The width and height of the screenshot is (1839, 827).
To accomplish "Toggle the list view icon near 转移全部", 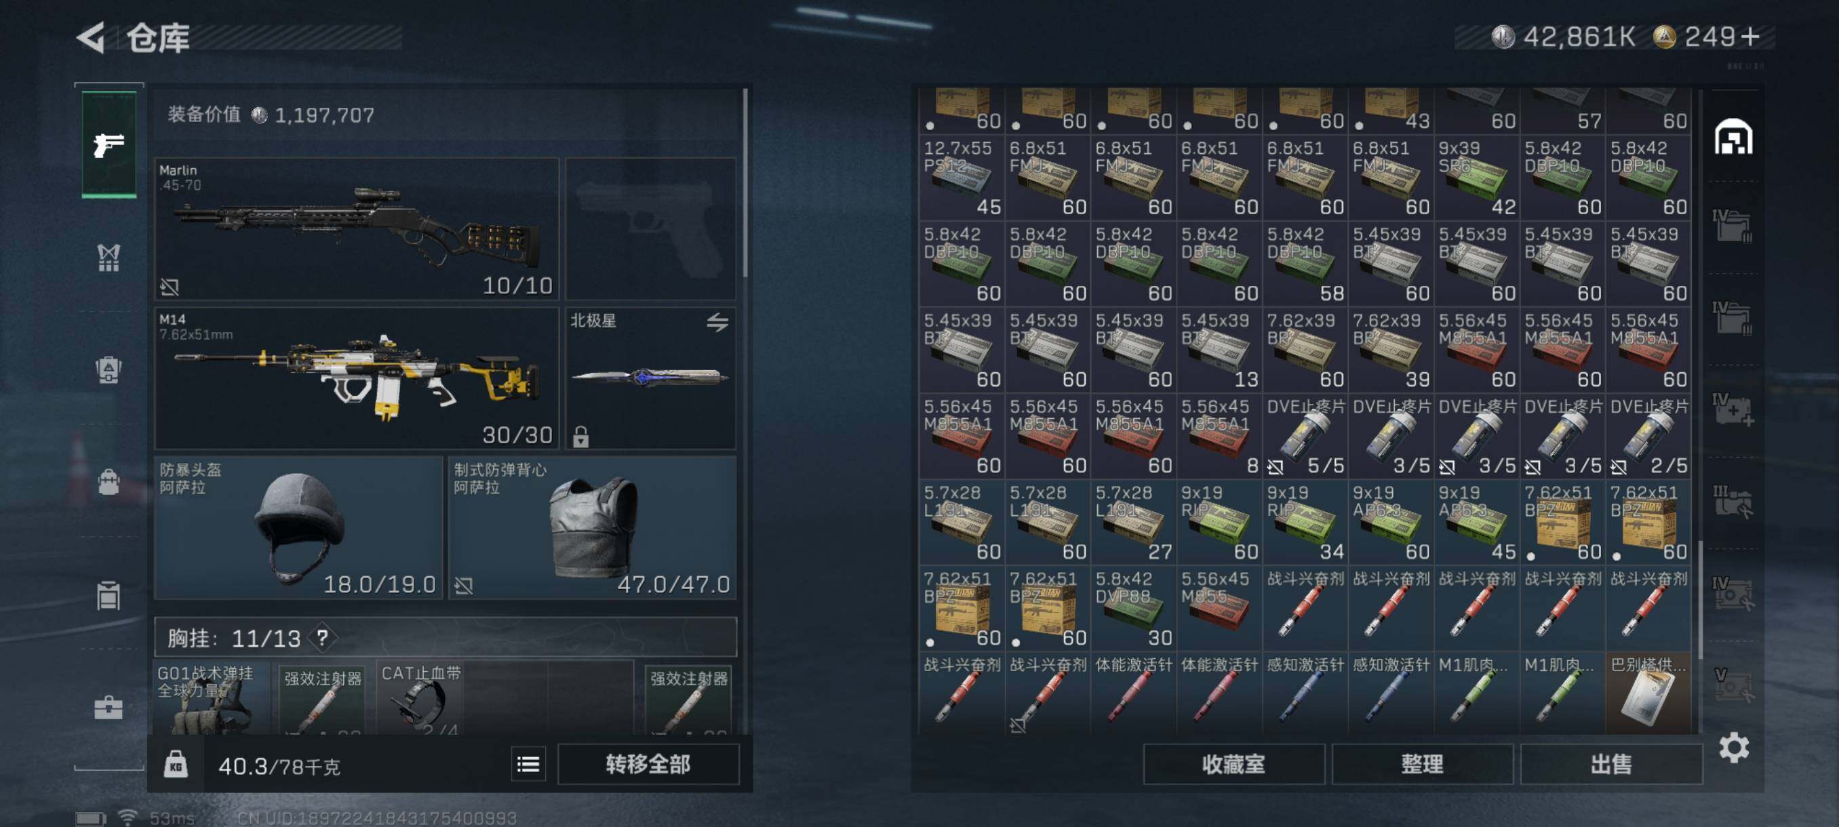I will 528,765.
